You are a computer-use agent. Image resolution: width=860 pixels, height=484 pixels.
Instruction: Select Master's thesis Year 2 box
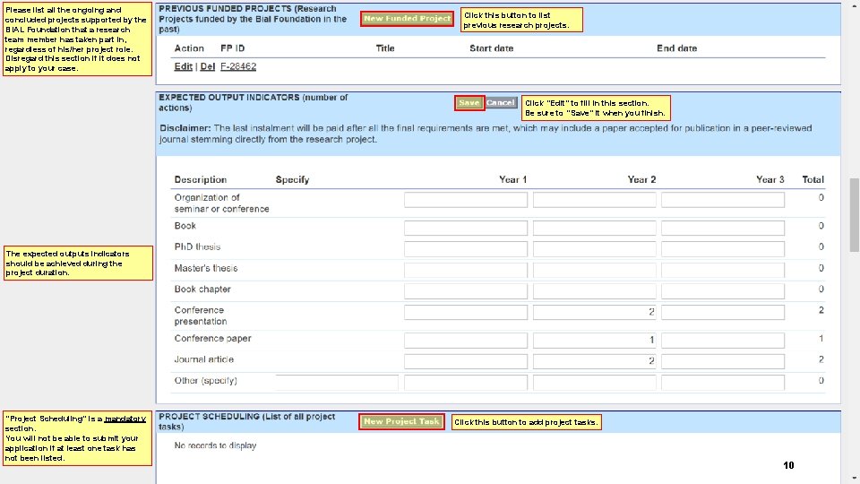pyautogui.click(x=595, y=270)
